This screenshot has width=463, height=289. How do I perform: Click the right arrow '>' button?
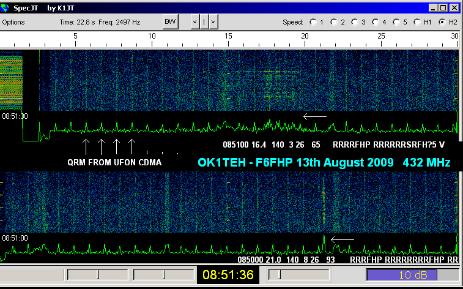tap(213, 22)
